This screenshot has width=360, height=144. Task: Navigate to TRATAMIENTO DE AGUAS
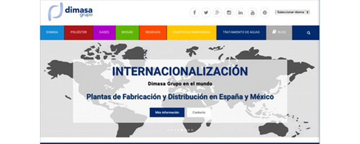click(241, 32)
